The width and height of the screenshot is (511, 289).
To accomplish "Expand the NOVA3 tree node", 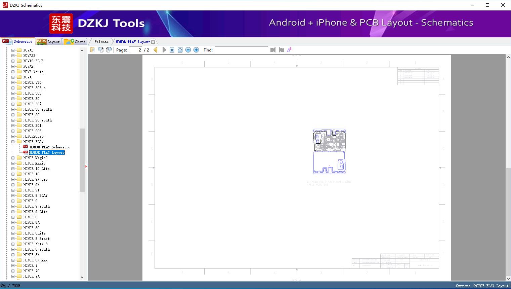I will point(13,50).
